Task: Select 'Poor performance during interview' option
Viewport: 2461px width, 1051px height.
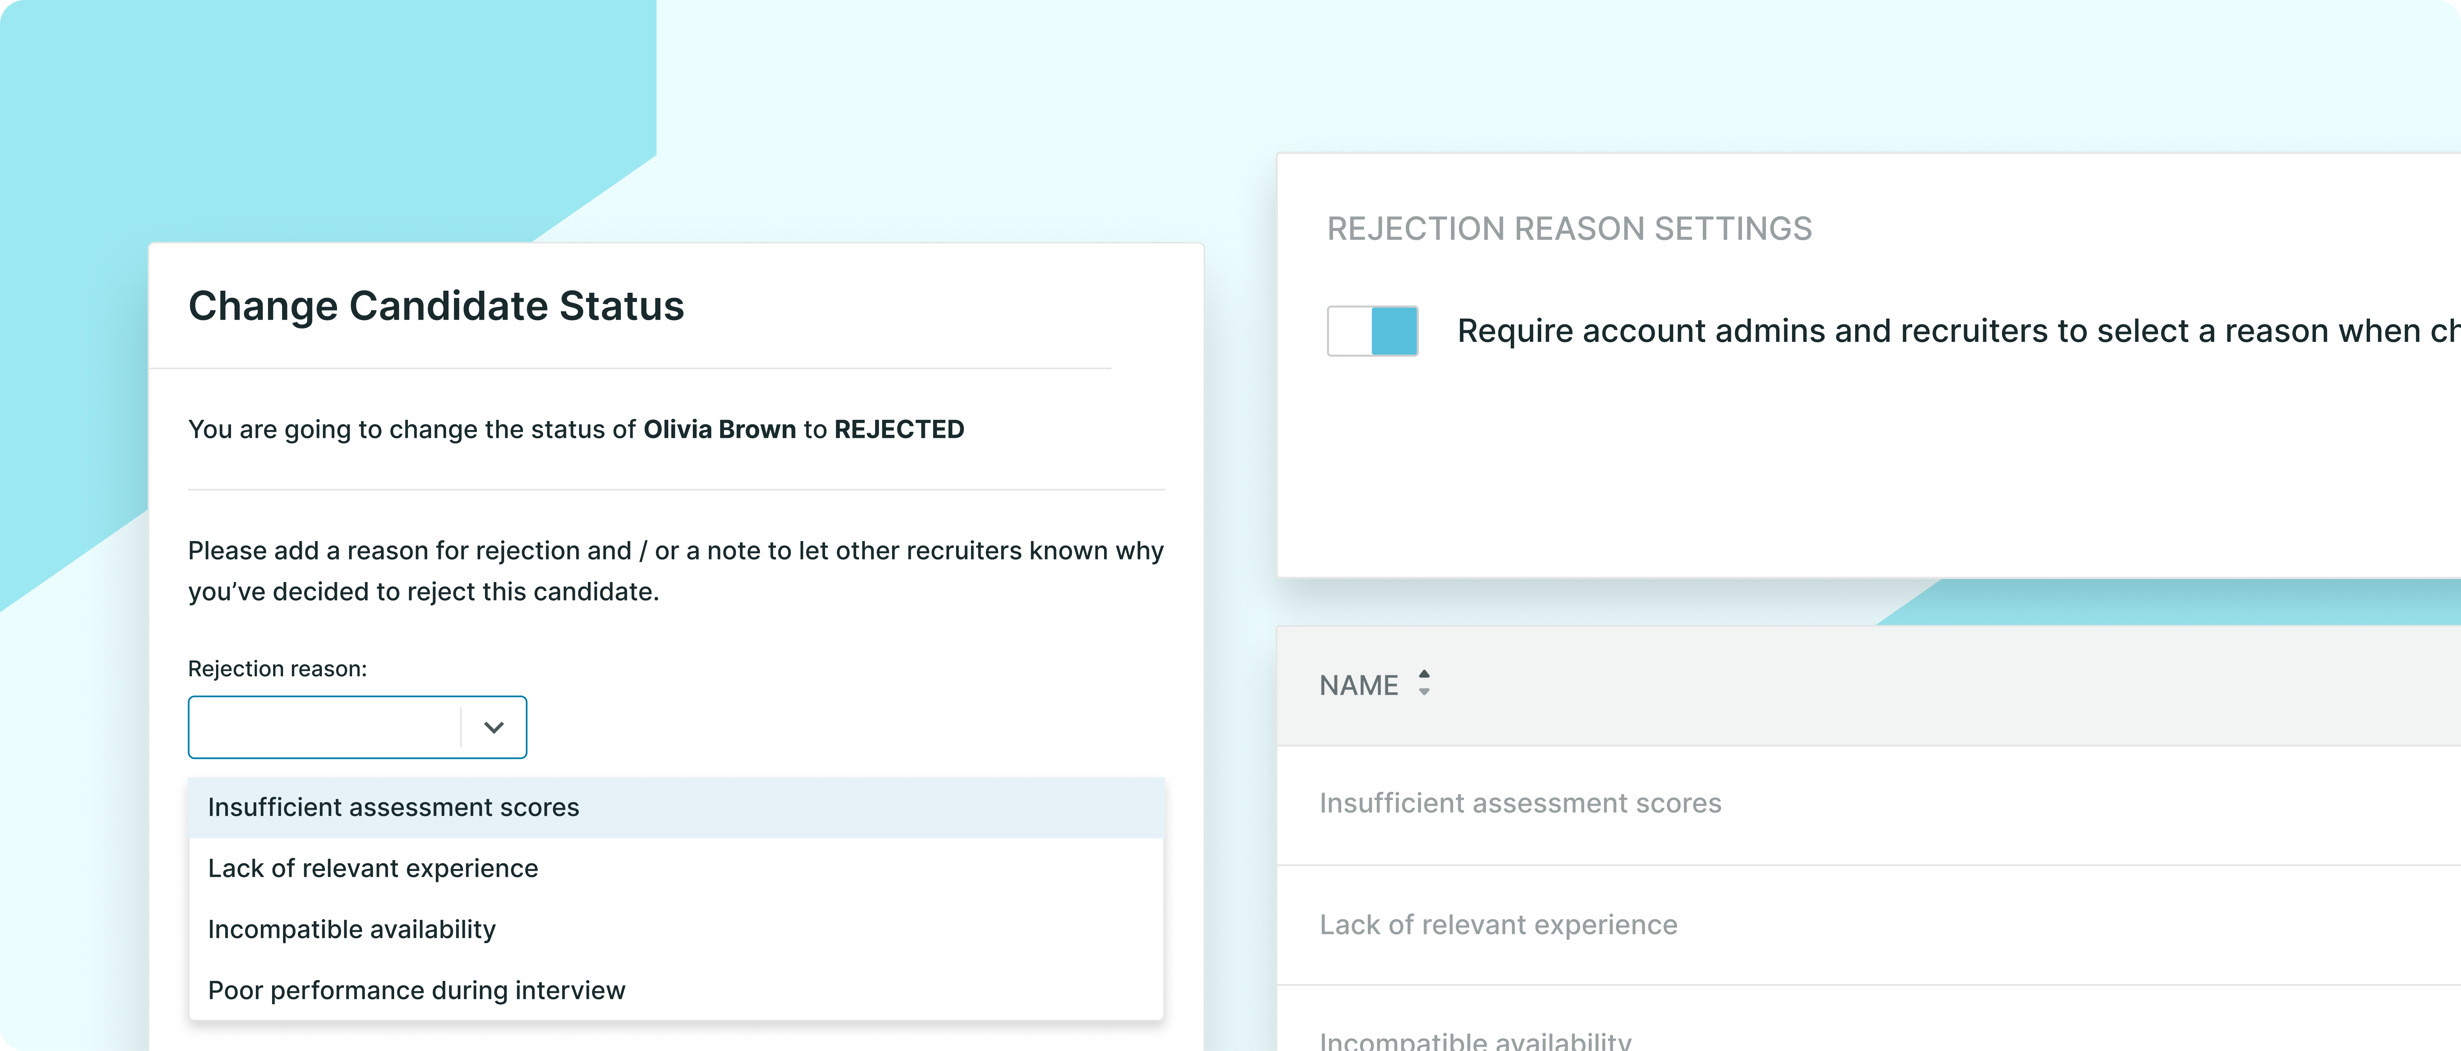Action: (x=676, y=991)
